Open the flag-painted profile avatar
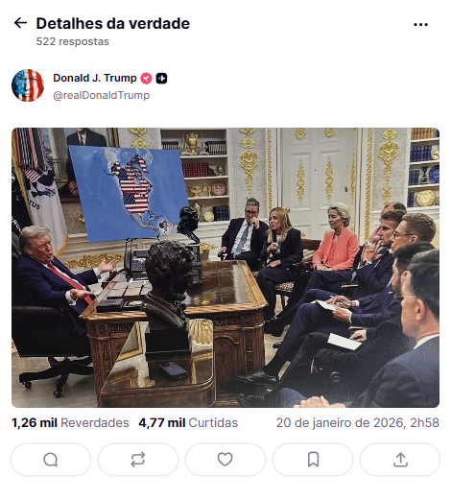The image size is (451, 500). tap(28, 85)
